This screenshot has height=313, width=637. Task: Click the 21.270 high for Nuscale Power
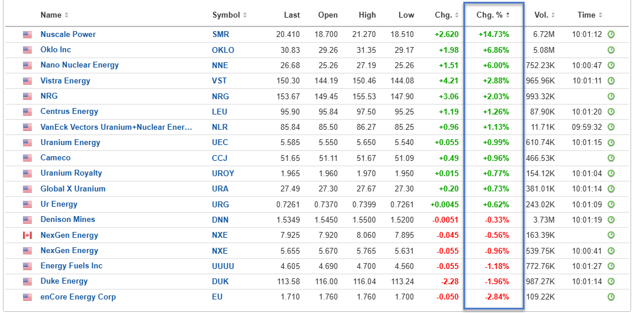coord(364,35)
